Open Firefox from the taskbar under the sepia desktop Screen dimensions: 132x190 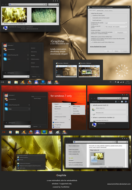click(x=30, y=82)
